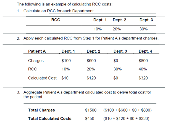Select step 2 text "Apply each calculated RCC"
Viewport: 171px width, 125px height.
tap(91, 38)
